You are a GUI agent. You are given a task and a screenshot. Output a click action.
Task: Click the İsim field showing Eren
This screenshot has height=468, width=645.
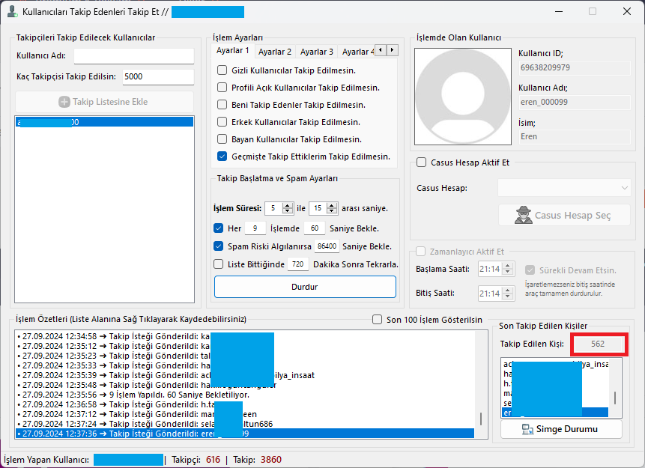(x=575, y=137)
